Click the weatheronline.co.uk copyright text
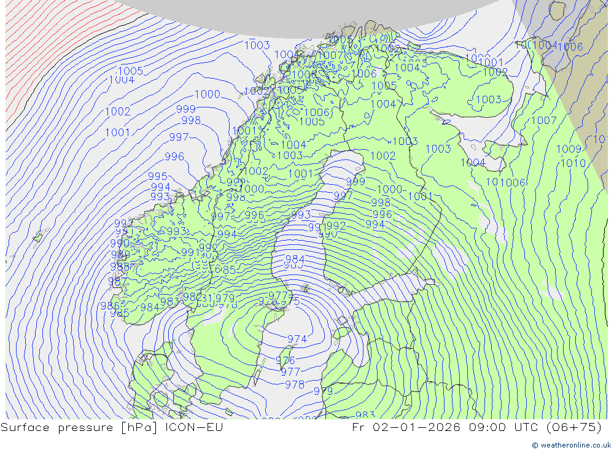 tap(571, 445)
